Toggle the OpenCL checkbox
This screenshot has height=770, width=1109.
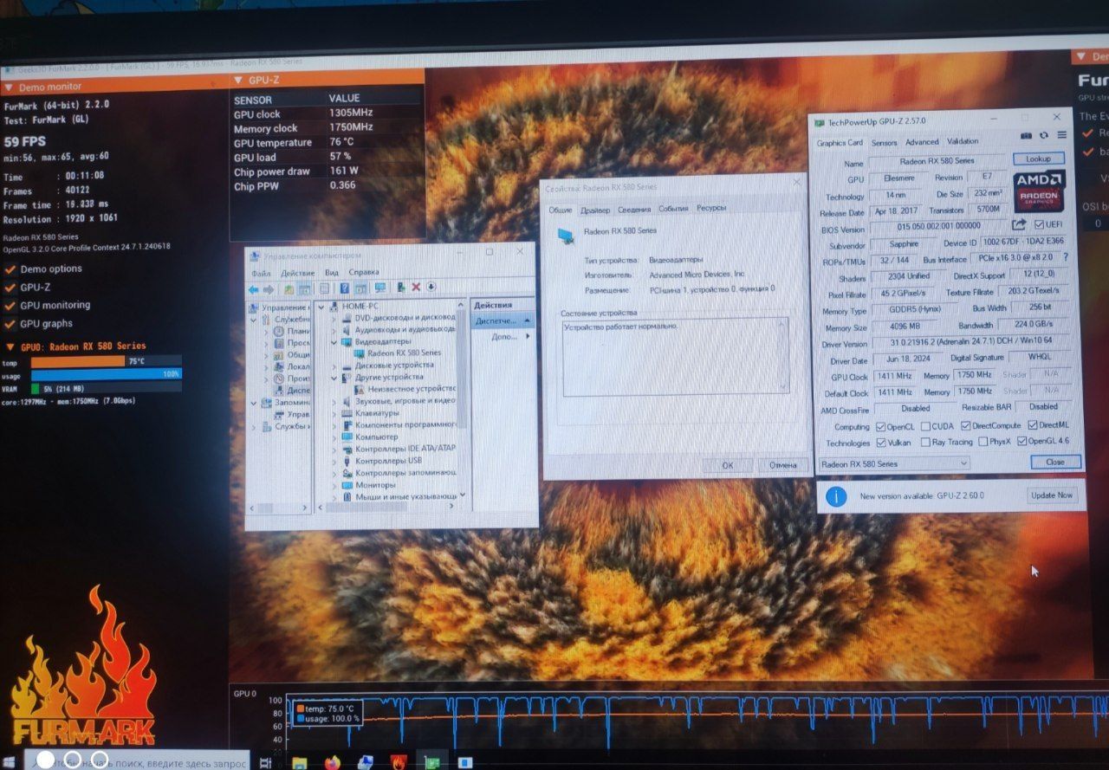(881, 426)
